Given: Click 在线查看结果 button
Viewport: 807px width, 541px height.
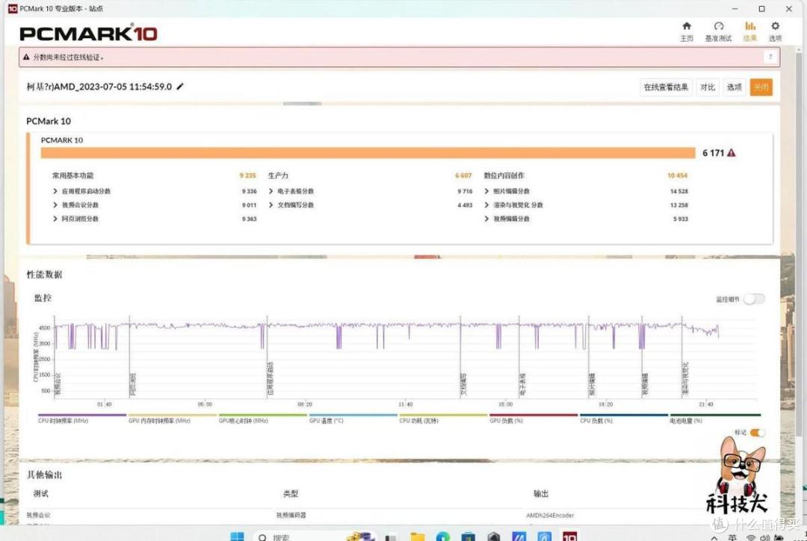Looking at the screenshot, I should (x=666, y=87).
